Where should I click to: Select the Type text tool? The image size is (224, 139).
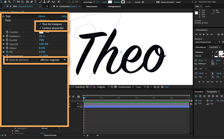click(x=35, y=2)
